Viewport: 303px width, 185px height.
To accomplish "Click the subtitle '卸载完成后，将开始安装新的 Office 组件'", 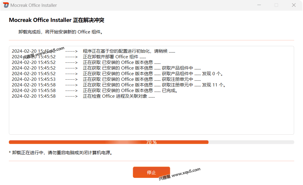I will pos(61,32).
